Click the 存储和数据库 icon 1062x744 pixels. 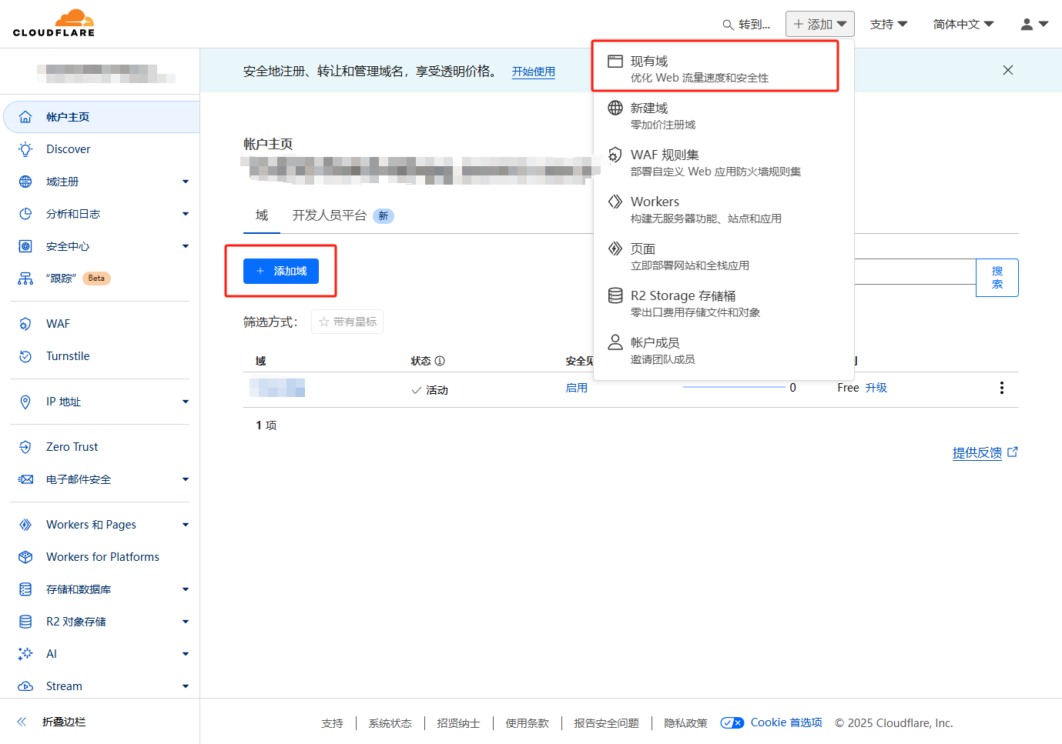pos(25,589)
